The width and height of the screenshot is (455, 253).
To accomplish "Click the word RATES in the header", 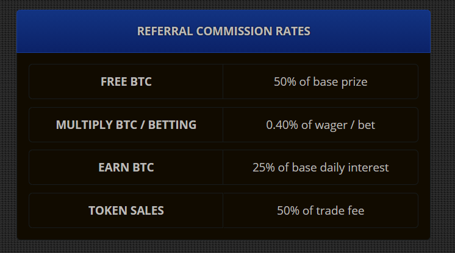I will tap(293, 31).
